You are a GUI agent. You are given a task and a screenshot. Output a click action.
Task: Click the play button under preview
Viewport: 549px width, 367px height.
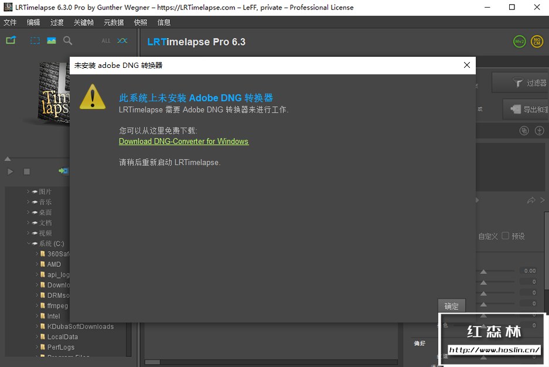click(10, 172)
